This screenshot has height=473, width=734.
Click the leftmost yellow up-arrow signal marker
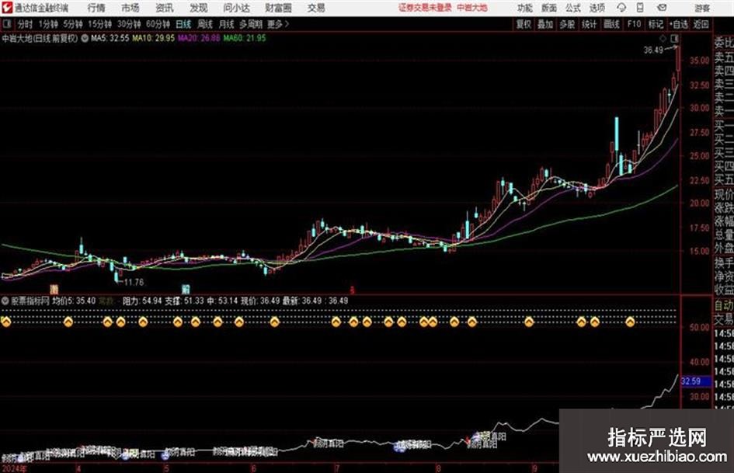[5, 322]
